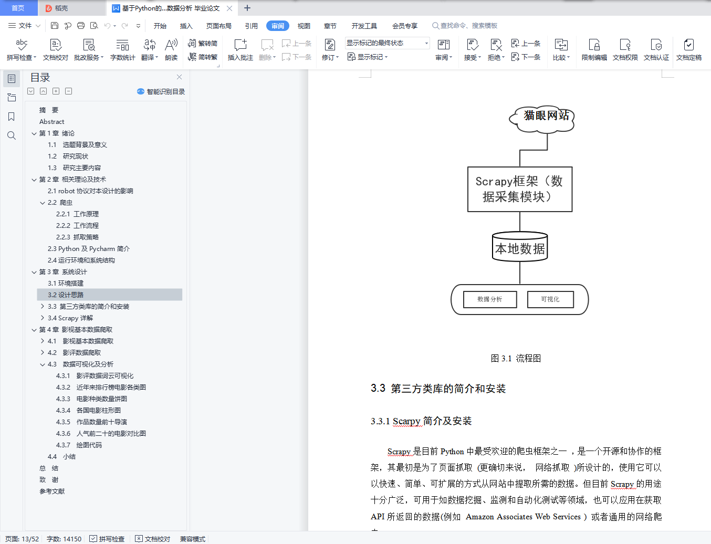Open the bookmarks sidebar icon
Image resolution: width=711 pixels, height=544 pixels.
(12, 117)
